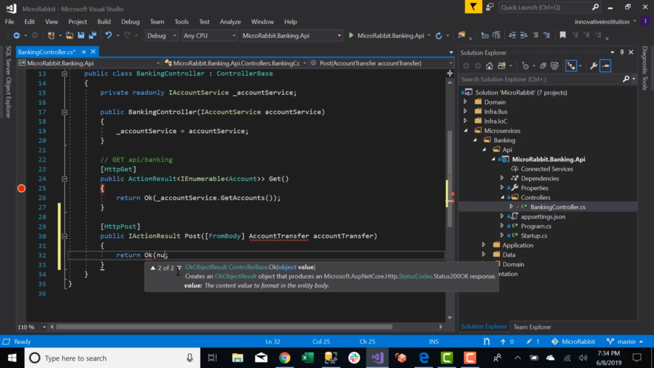Click the unpushed commits up arrow in status bar
Viewport: 654px width, 368px height.
(x=502, y=341)
